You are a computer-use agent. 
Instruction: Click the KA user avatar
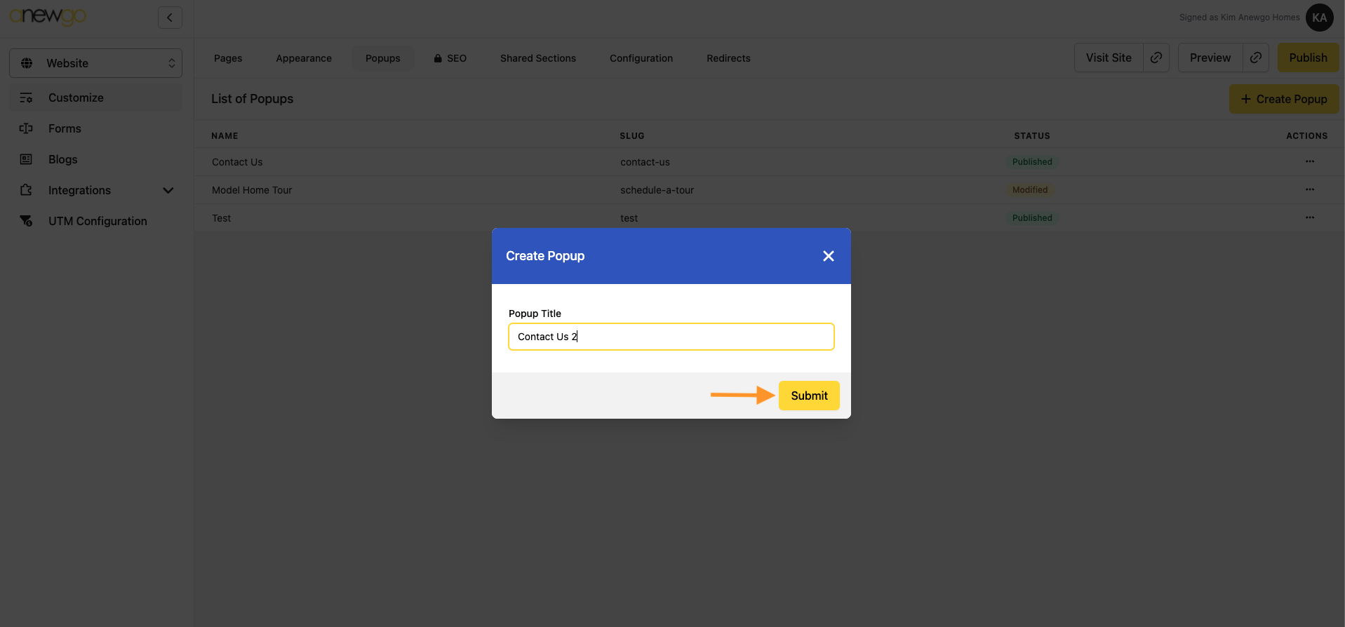(x=1319, y=18)
